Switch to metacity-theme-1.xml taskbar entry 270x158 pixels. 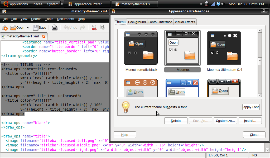click(x=134, y=4)
